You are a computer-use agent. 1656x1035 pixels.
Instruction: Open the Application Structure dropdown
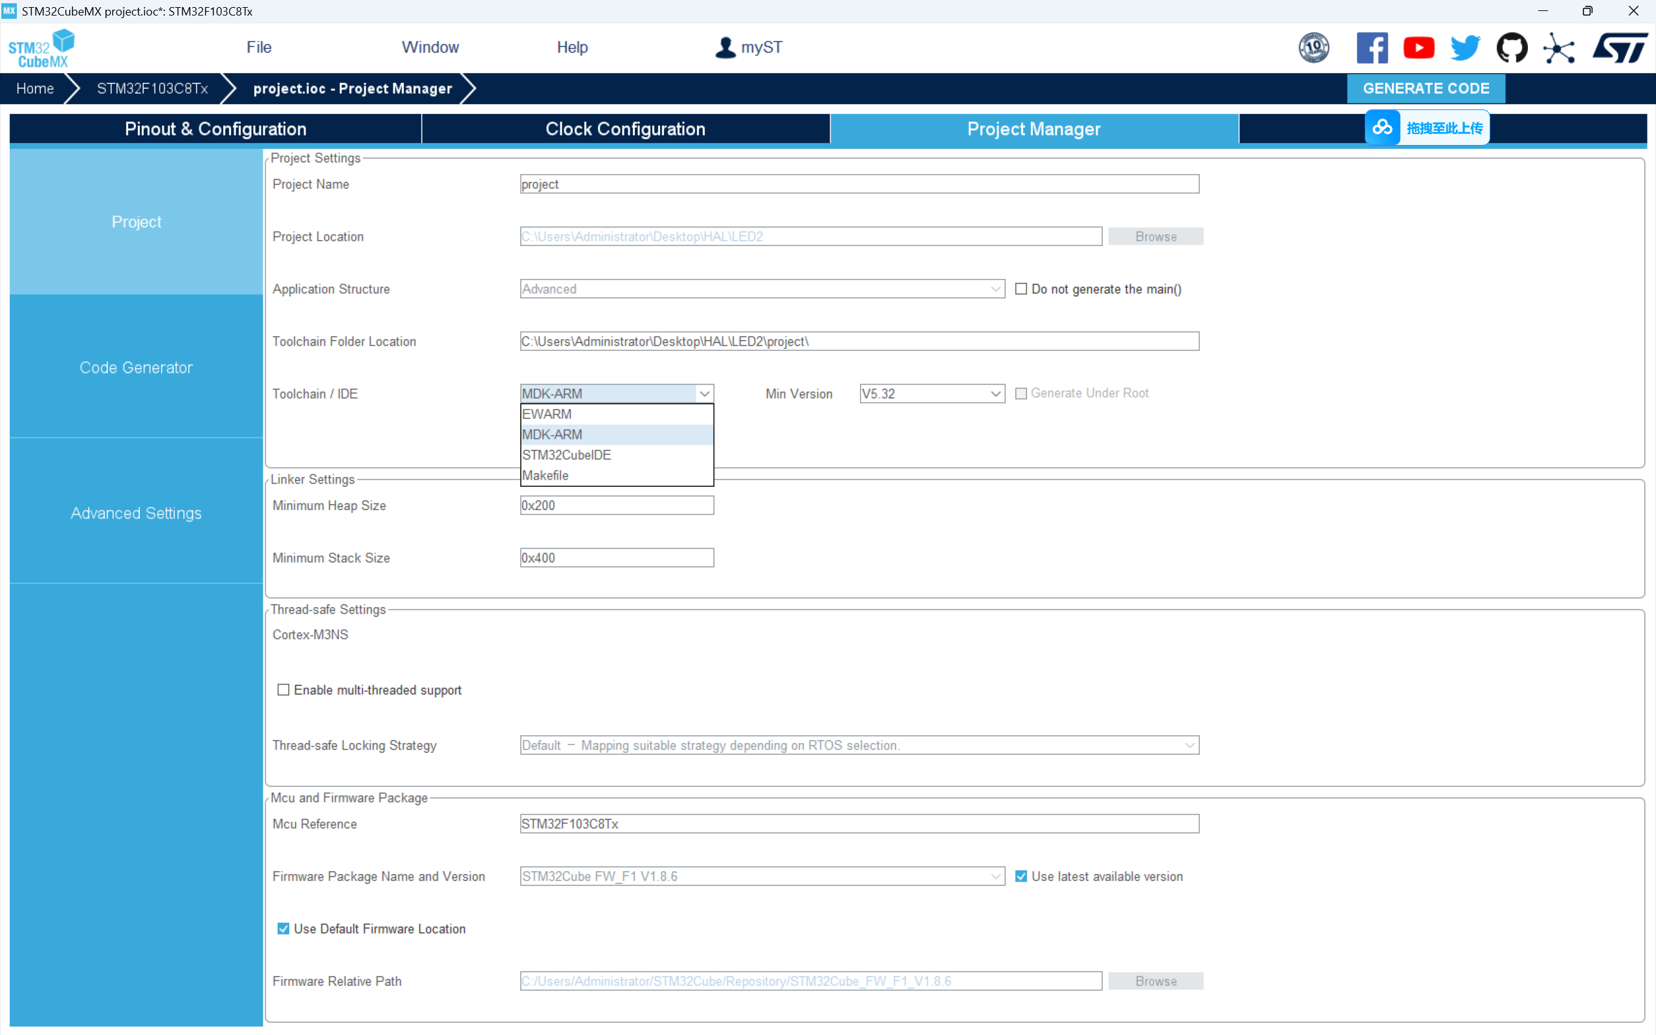pyautogui.click(x=762, y=289)
